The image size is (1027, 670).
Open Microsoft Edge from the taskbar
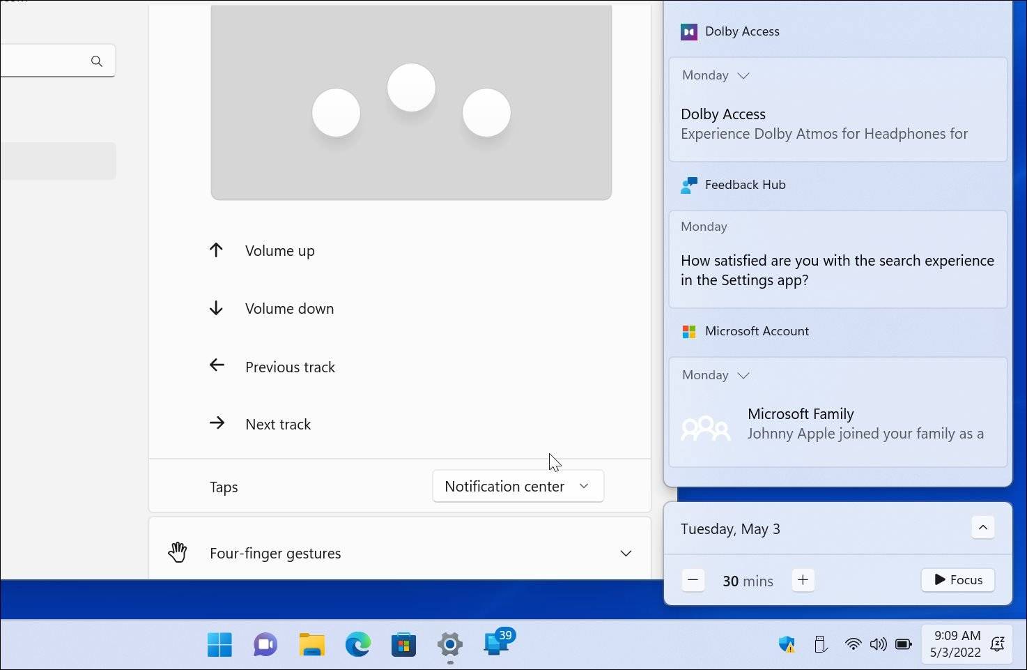pyautogui.click(x=357, y=644)
